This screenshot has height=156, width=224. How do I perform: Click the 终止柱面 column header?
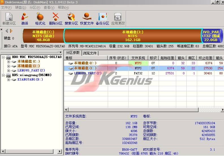coord(205,58)
